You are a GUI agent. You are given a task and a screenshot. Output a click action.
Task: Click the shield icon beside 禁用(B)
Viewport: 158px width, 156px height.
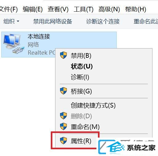(63, 55)
